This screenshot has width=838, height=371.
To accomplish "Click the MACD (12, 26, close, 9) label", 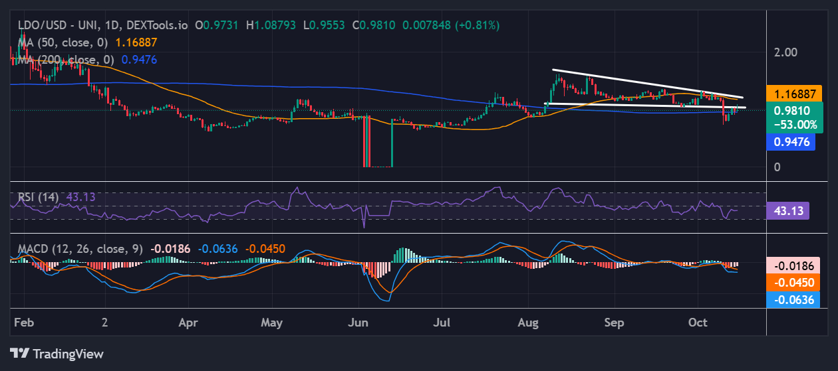I will click(80, 249).
